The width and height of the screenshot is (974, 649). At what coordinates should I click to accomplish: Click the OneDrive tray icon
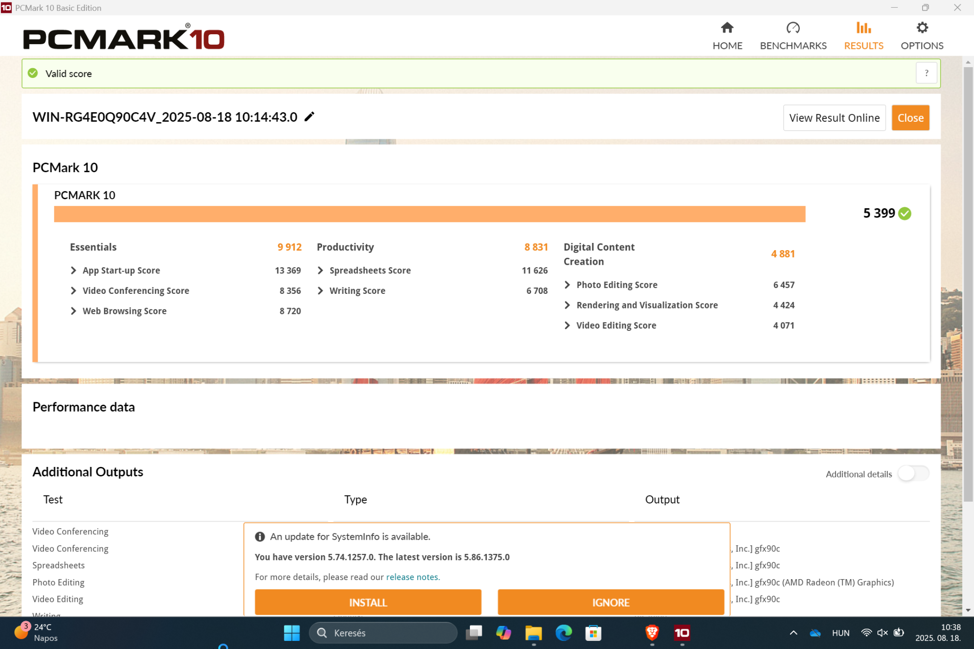click(815, 633)
